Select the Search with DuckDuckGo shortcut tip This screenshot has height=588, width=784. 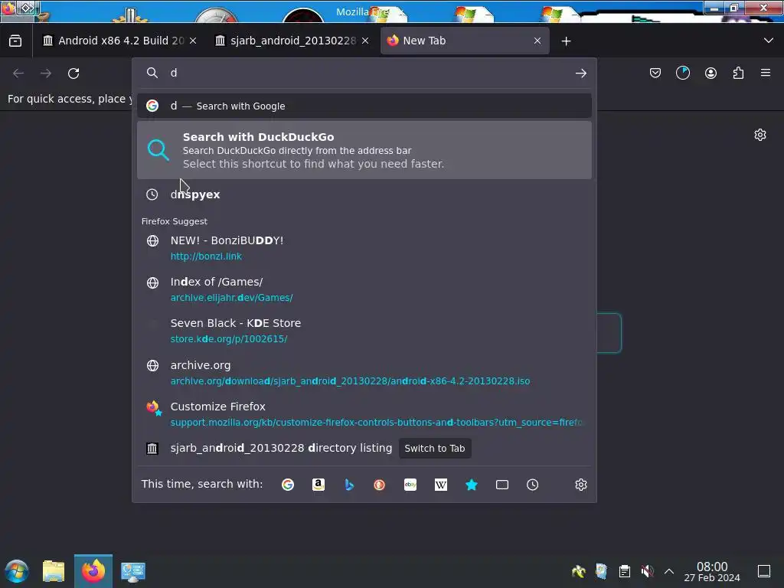[x=364, y=150]
